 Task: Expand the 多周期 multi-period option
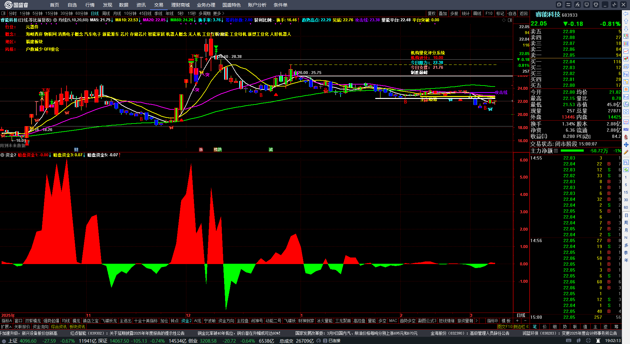204,13
